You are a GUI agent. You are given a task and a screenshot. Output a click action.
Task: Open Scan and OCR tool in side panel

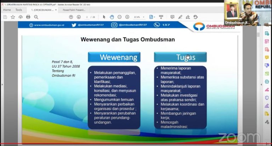pyautogui.click(x=267, y=82)
